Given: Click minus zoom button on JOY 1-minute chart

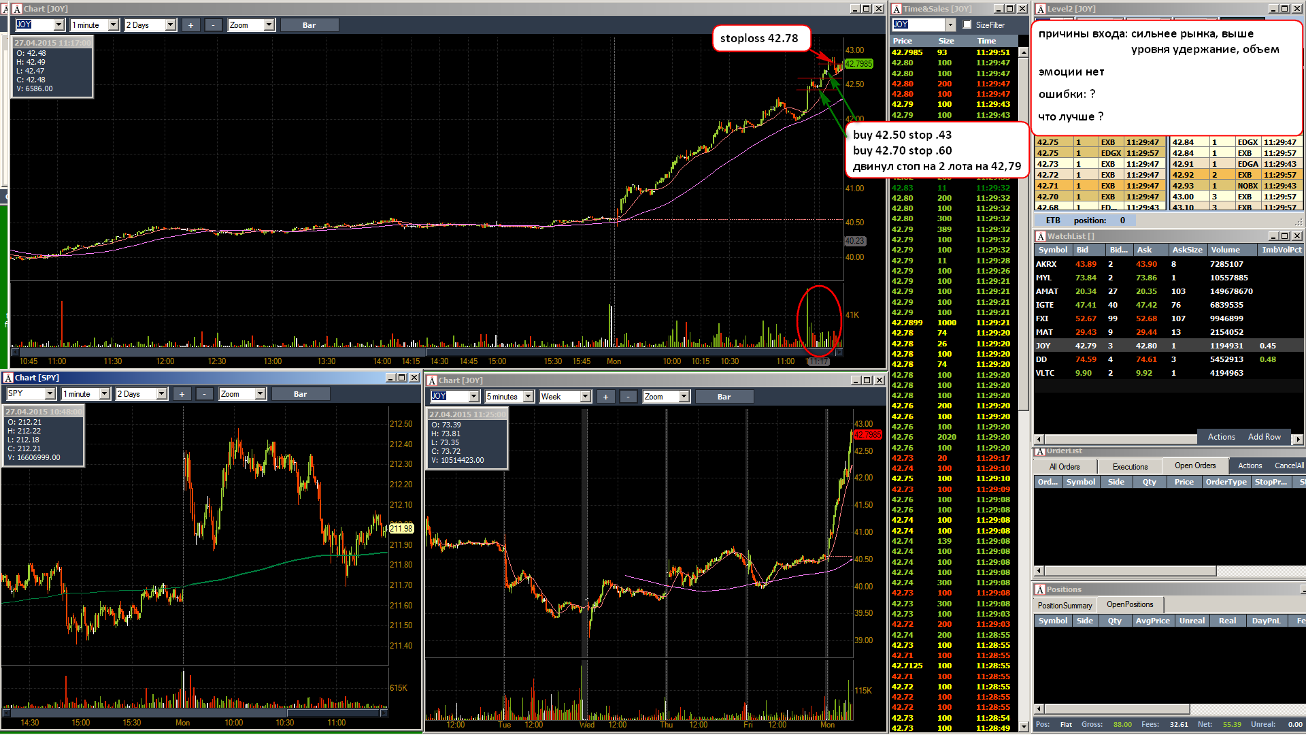Looking at the screenshot, I should click(x=214, y=25).
